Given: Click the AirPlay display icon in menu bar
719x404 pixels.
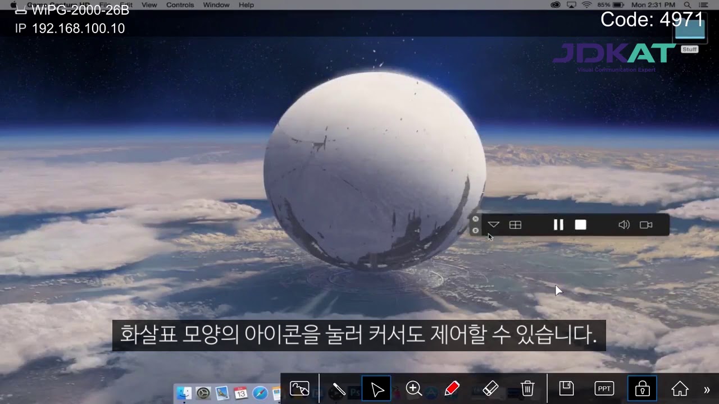Looking at the screenshot, I should coord(571,5).
